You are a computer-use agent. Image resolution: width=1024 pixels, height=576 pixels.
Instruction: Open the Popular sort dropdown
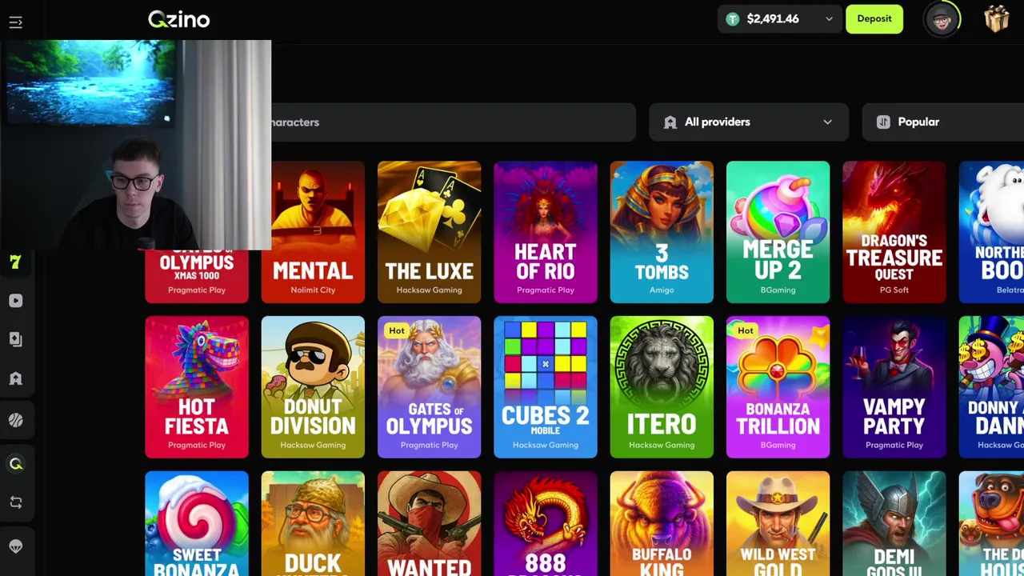click(x=943, y=122)
